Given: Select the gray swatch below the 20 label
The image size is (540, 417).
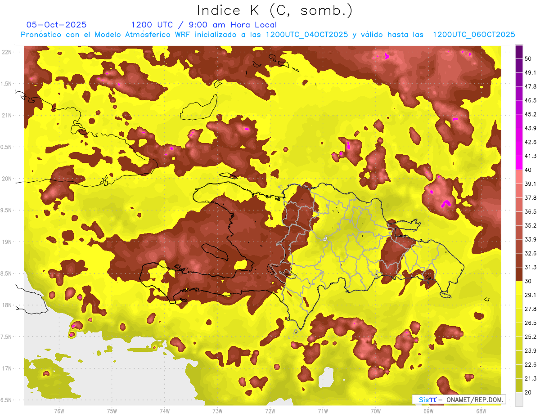Looking at the screenshot, I should tap(519, 399).
